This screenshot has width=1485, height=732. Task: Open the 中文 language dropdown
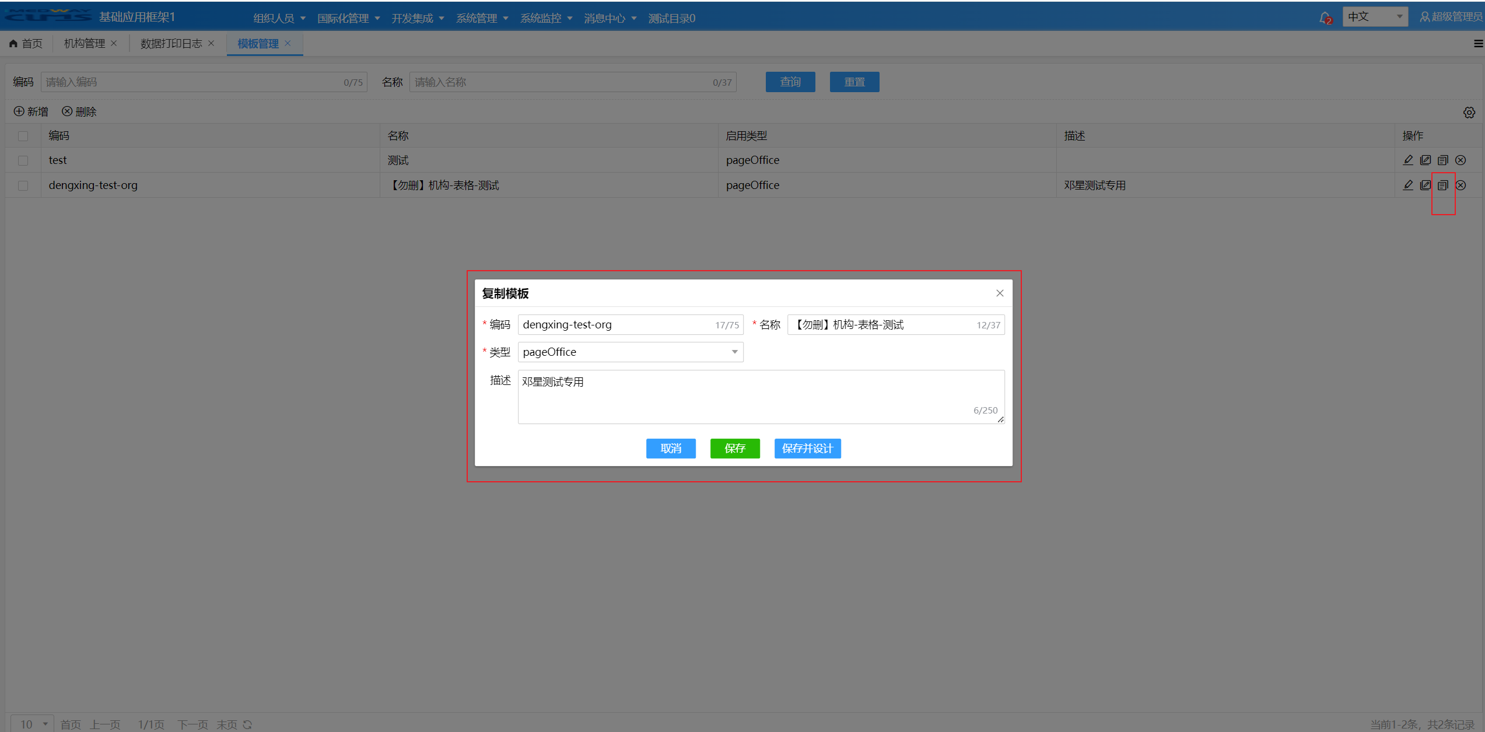click(1375, 17)
